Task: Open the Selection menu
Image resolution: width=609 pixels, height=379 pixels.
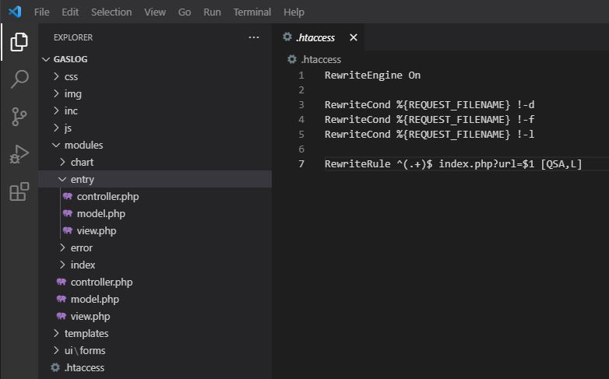Action: click(x=111, y=12)
